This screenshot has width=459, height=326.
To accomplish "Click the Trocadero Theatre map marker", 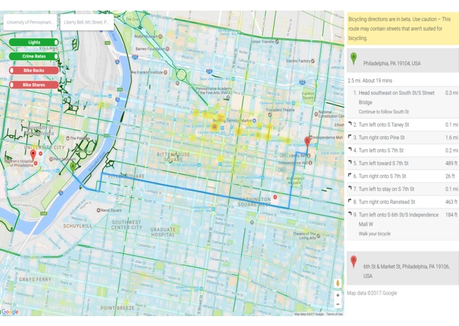I will click(269, 115).
